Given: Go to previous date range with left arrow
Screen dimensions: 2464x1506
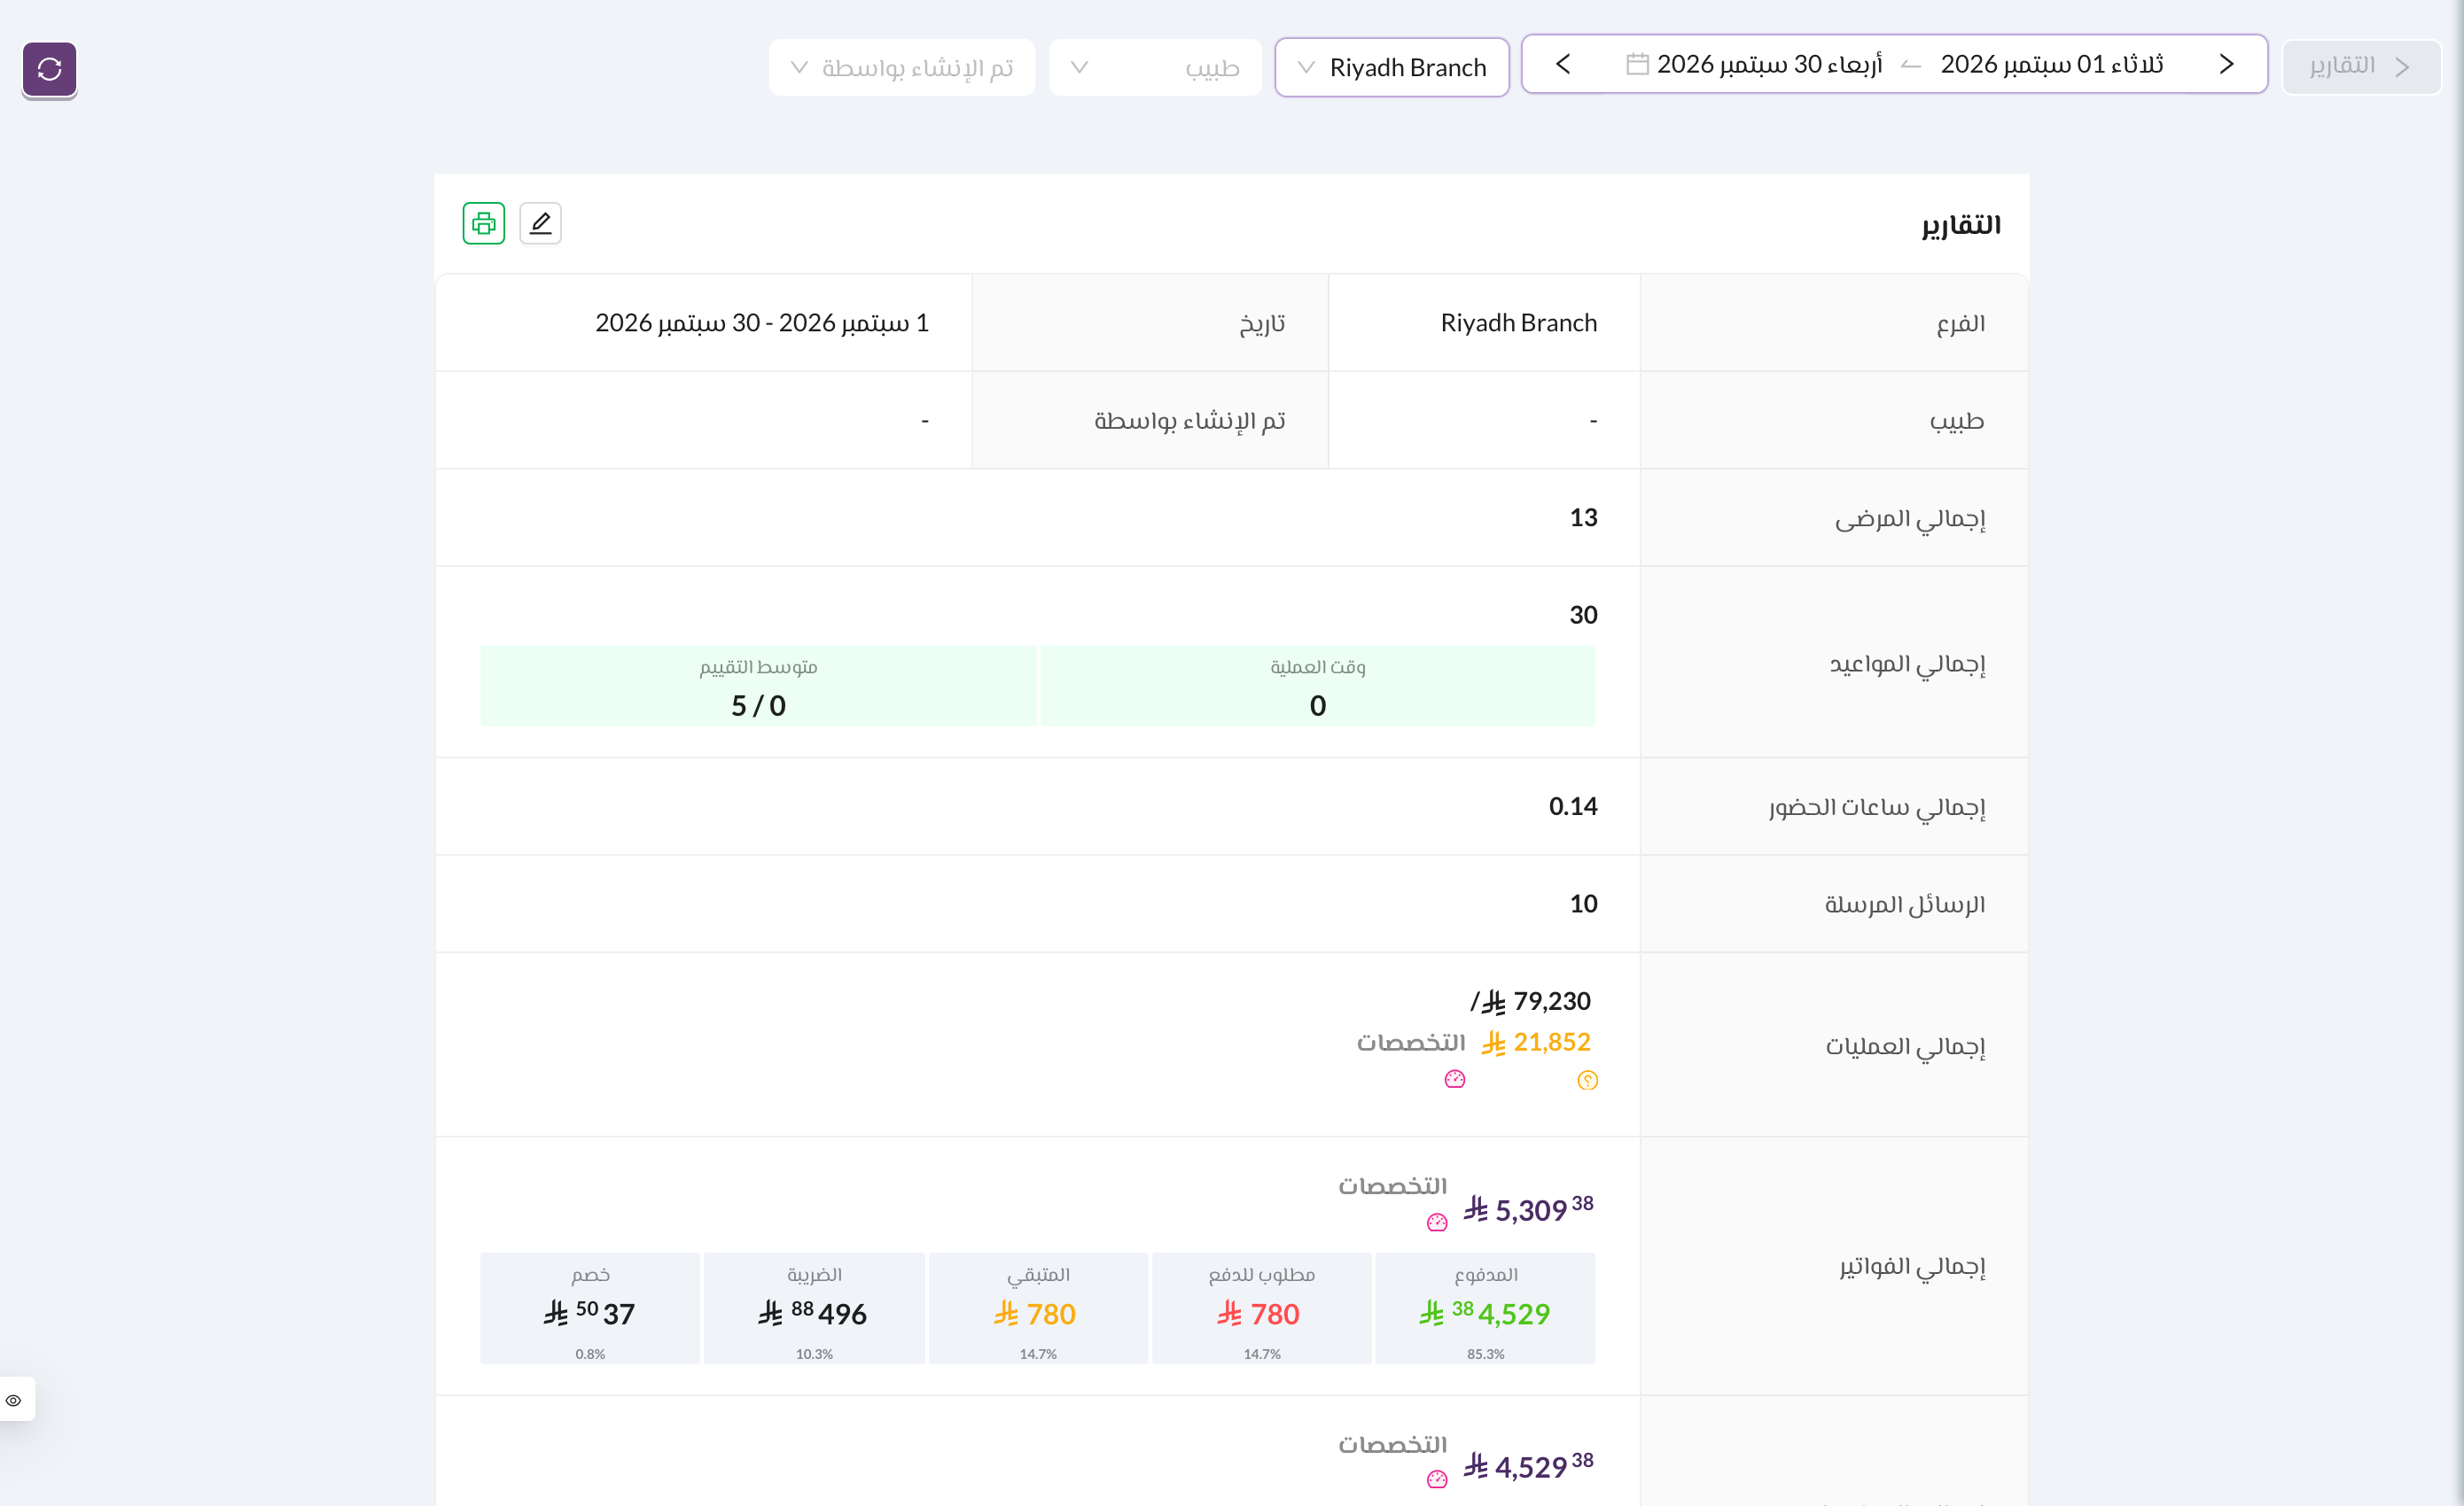Looking at the screenshot, I should click(1564, 65).
